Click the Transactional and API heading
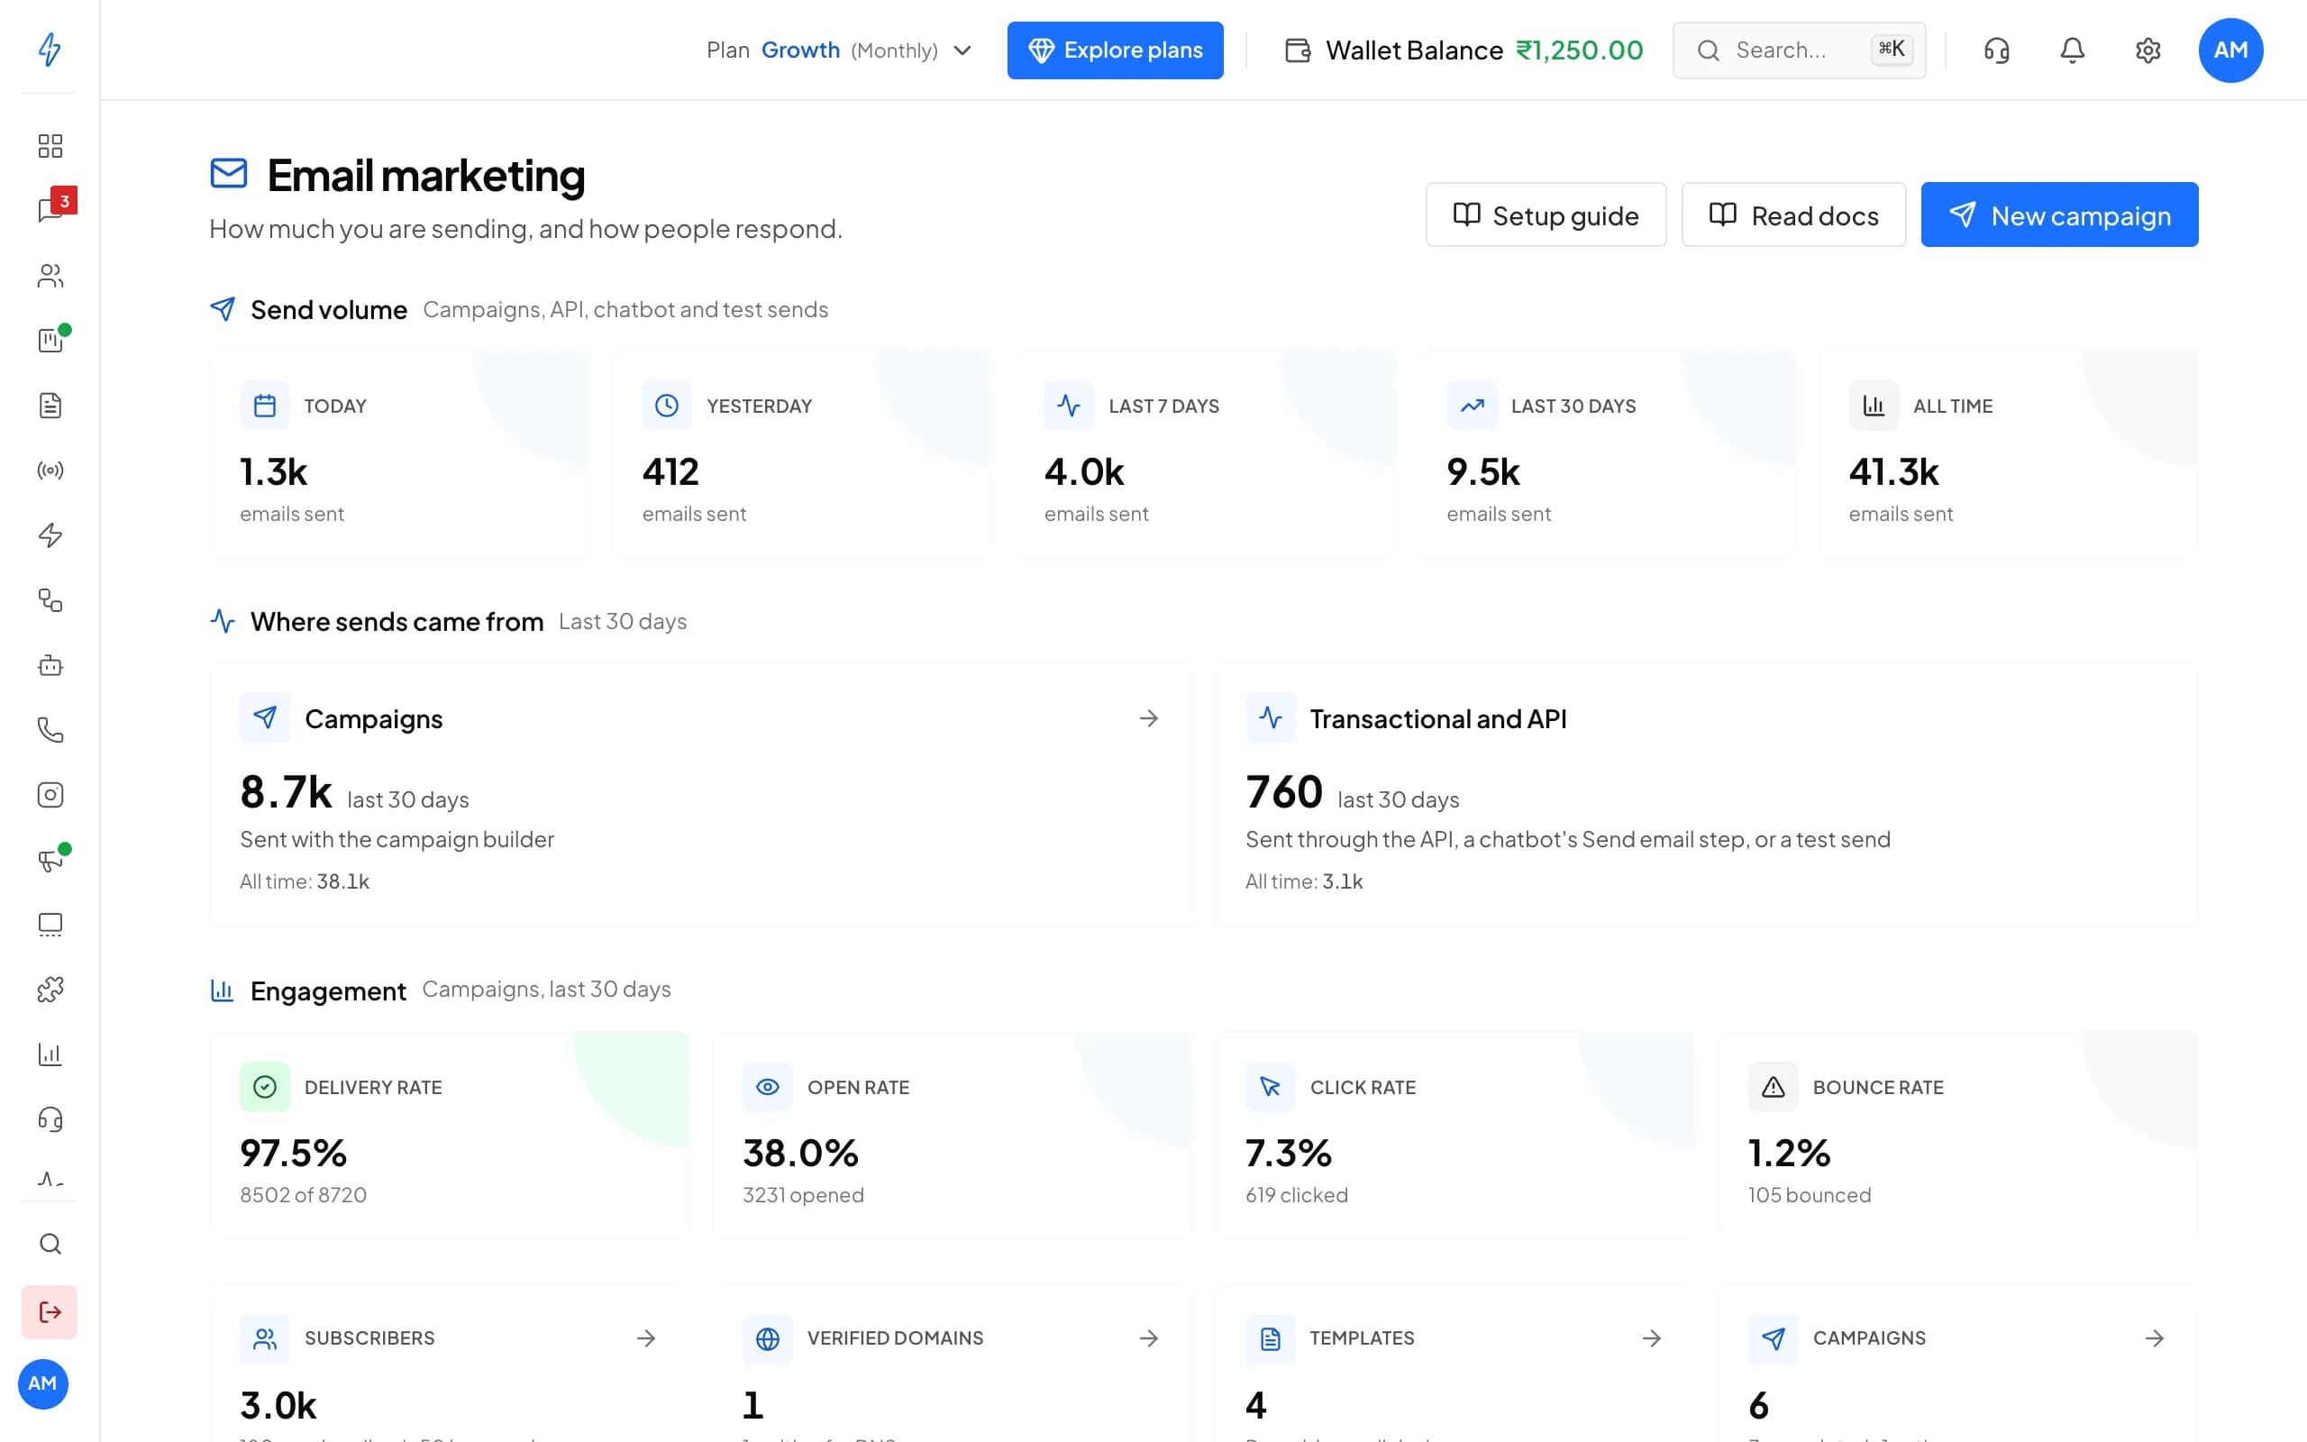 (x=1437, y=719)
